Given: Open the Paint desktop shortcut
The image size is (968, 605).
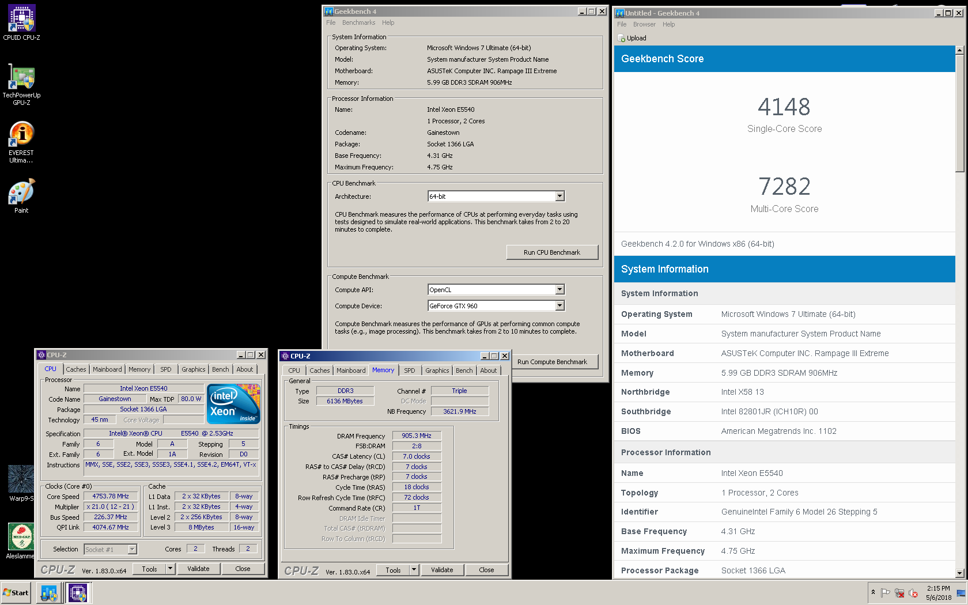Looking at the screenshot, I should [21, 196].
